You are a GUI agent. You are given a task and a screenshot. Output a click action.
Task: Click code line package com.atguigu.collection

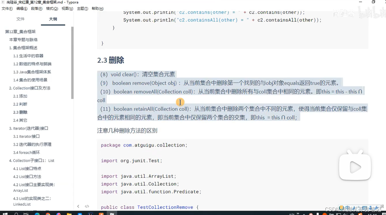(x=144, y=145)
